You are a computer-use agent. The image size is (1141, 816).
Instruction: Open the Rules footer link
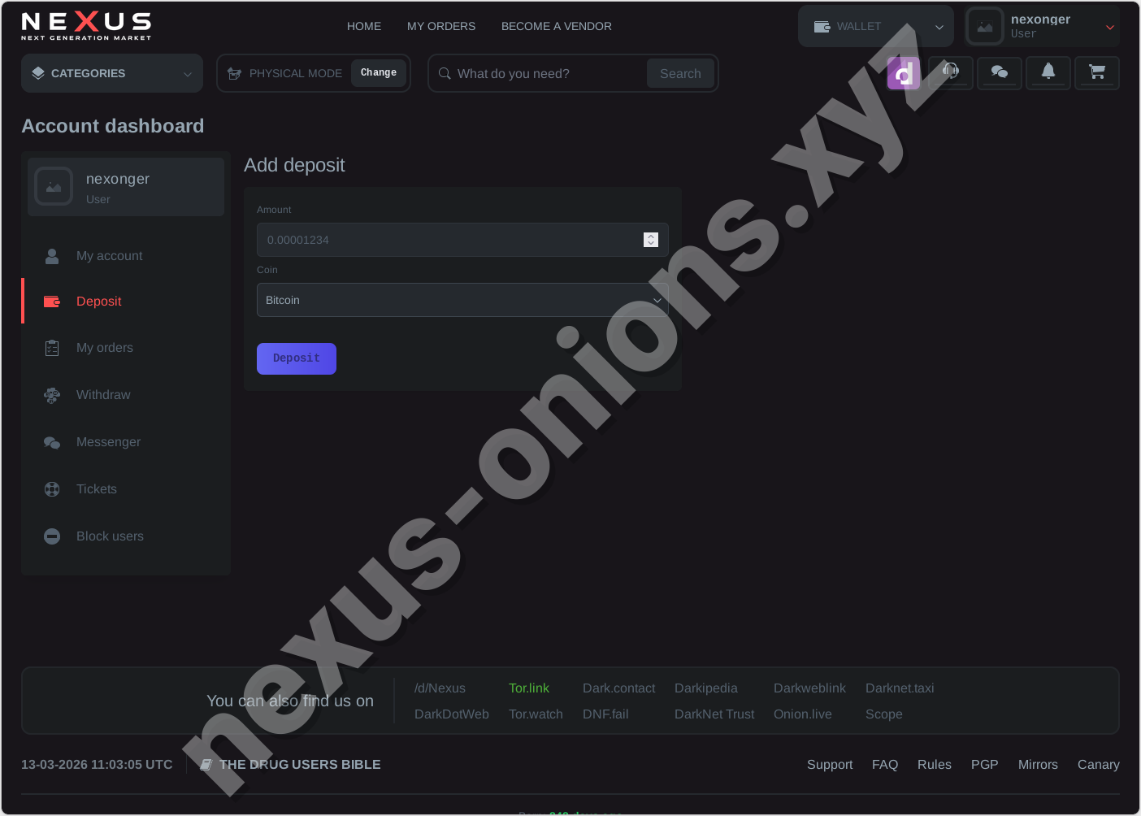click(935, 765)
